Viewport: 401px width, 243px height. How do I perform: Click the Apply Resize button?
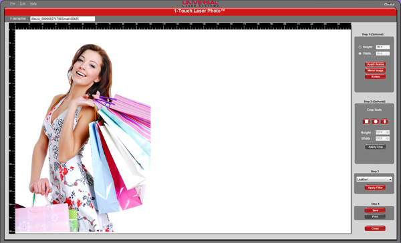coord(375,64)
